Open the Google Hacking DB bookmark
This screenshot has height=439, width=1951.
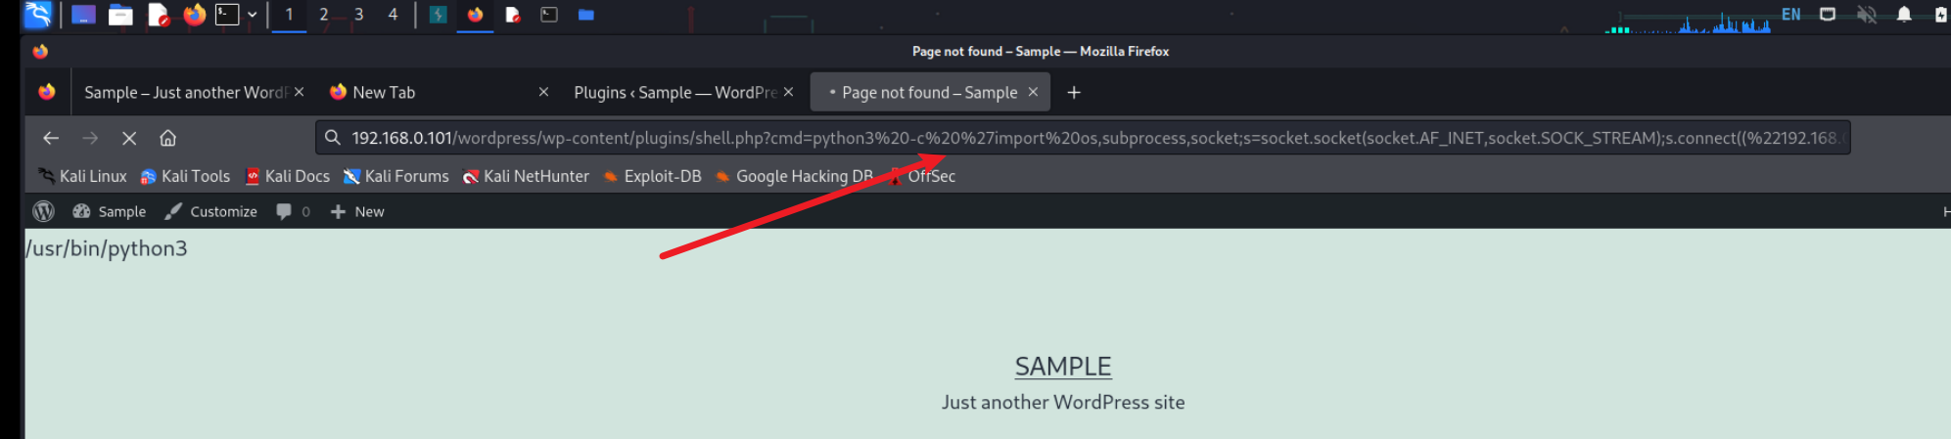click(794, 176)
